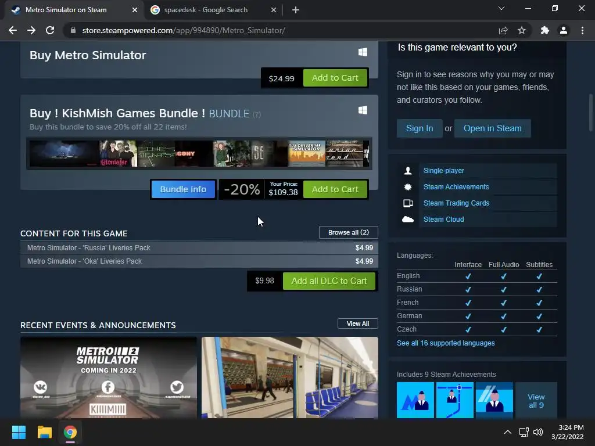Open the third achievement icon

point(494,400)
